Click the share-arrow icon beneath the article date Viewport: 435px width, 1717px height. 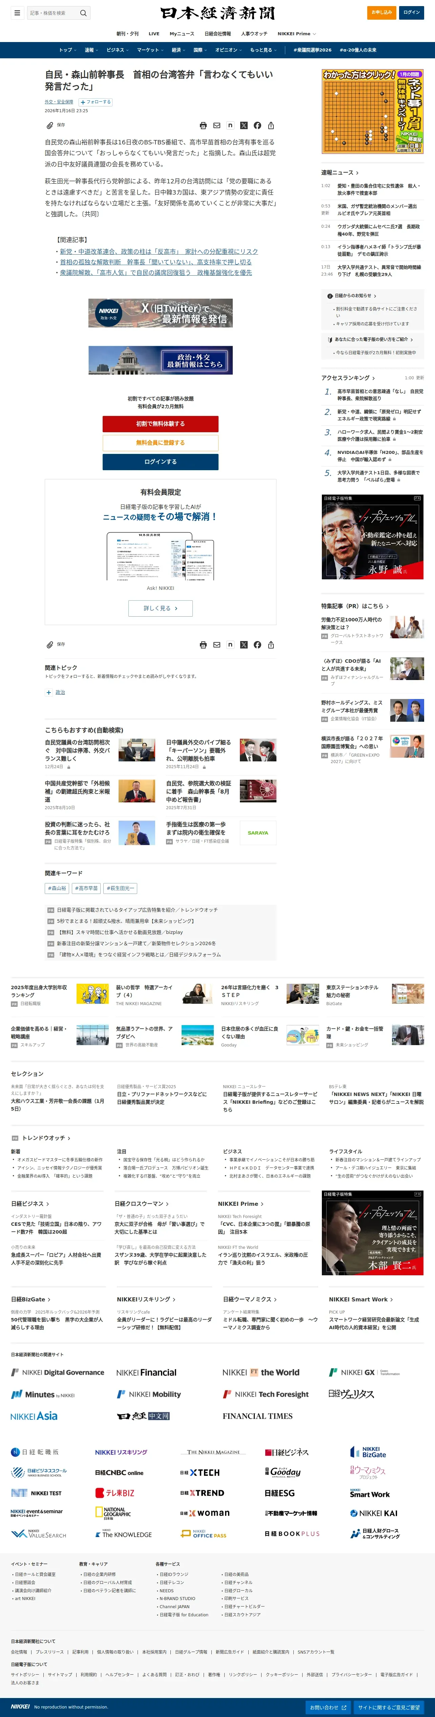click(271, 125)
